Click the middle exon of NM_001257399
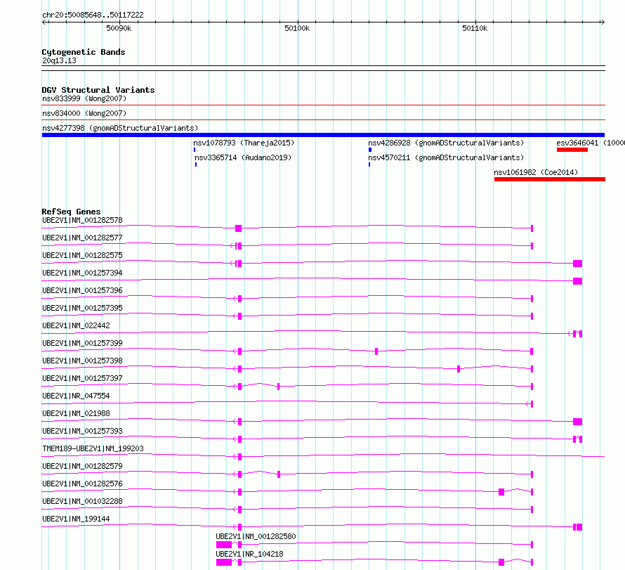This screenshot has height=570, width=625. (x=376, y=351)
